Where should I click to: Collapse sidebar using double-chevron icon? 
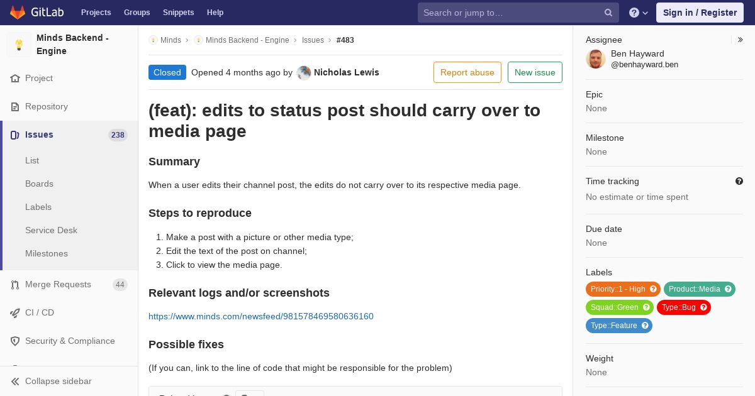[15, 382]
